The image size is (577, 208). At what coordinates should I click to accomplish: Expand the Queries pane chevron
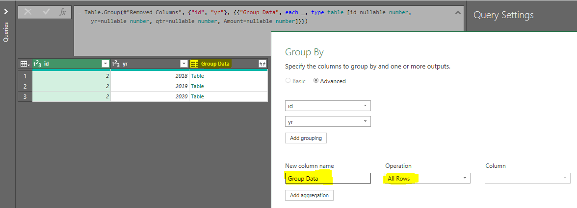6,11
